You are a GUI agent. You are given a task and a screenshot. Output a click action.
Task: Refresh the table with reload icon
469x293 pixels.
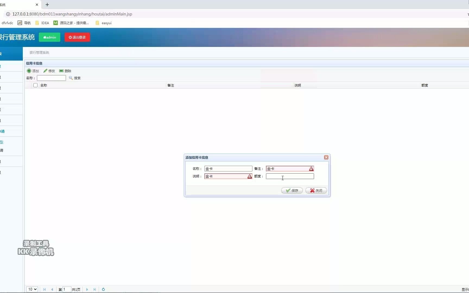click(x=103, y=289)
